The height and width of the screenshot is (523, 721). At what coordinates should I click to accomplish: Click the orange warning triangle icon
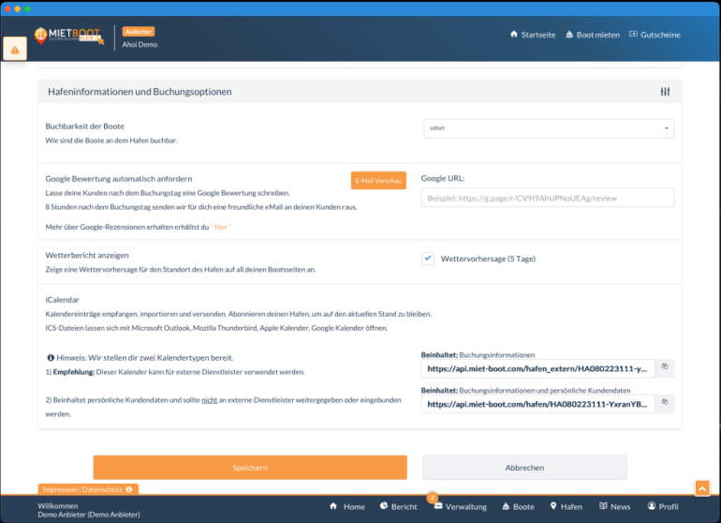[15, 49]
